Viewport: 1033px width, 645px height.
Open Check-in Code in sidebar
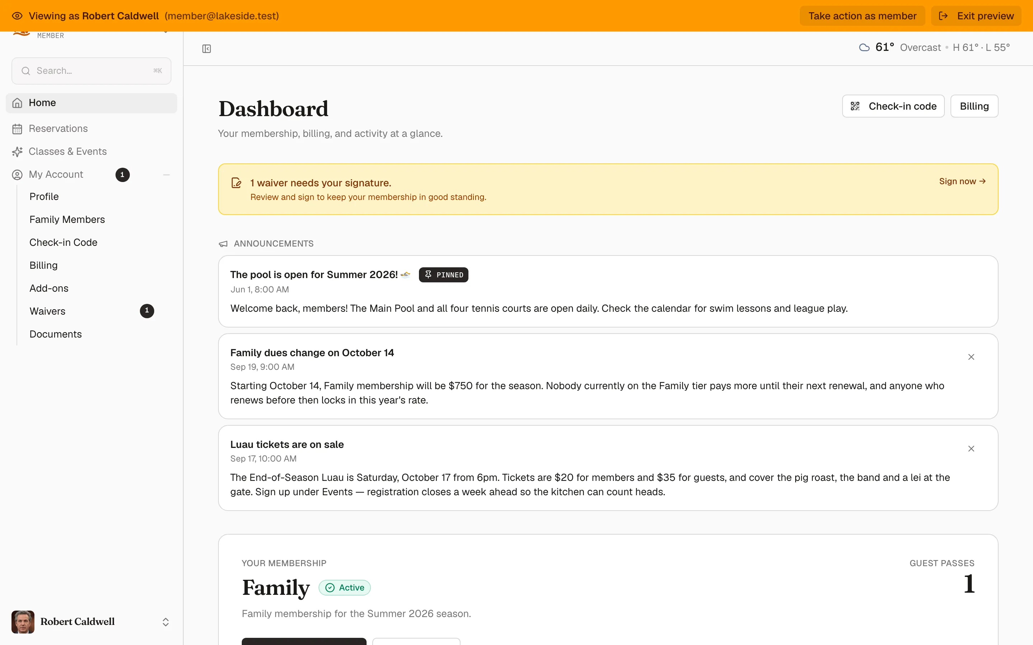click(63, 243)
